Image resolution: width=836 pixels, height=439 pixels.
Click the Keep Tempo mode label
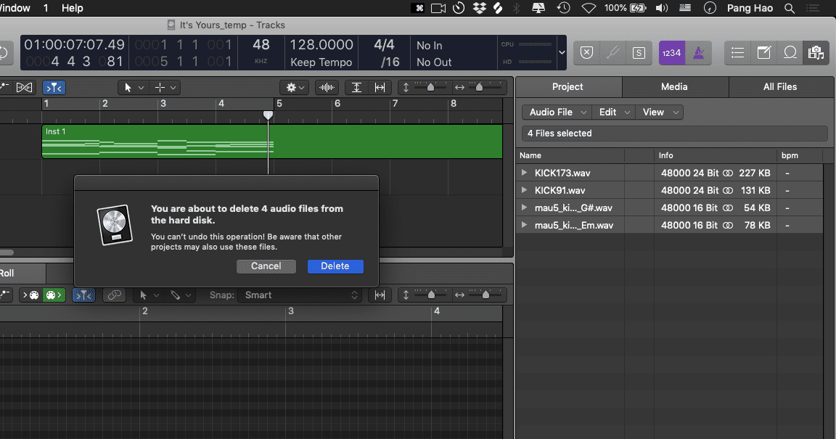click(321, 62)
